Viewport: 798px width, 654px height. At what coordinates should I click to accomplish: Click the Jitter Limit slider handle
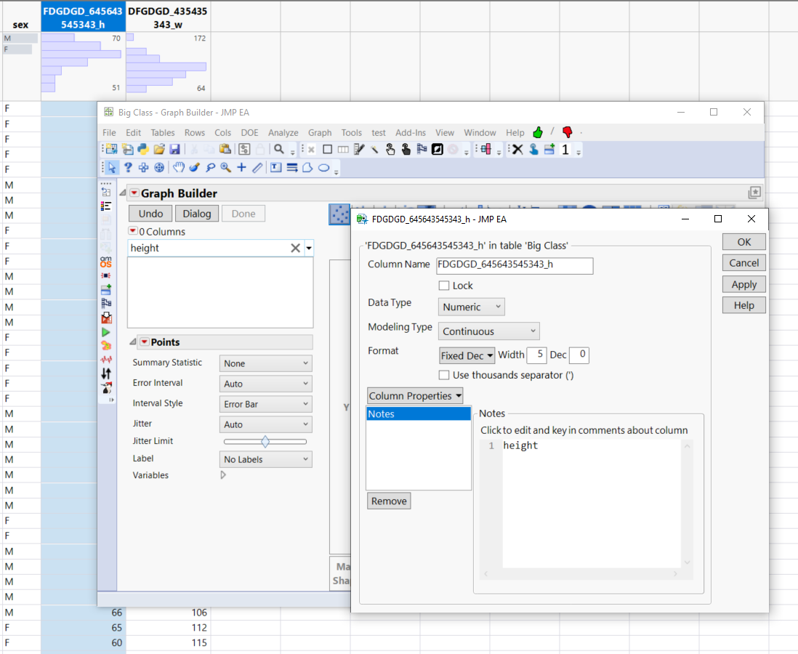click(265, 441)
